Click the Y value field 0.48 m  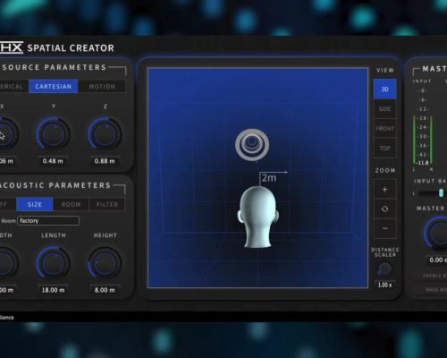pyautogui.click(x=53, y=161)
